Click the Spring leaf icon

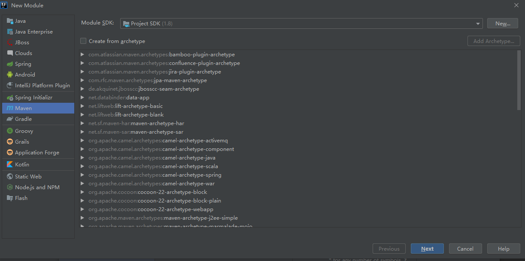[10, 64]
